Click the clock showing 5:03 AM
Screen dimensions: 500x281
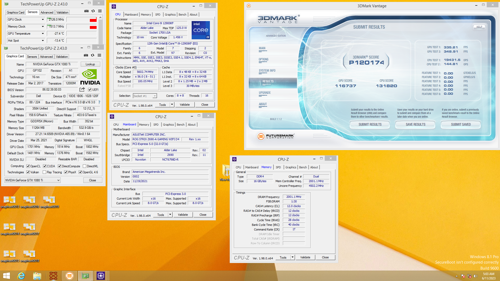(x=489, y=274)
